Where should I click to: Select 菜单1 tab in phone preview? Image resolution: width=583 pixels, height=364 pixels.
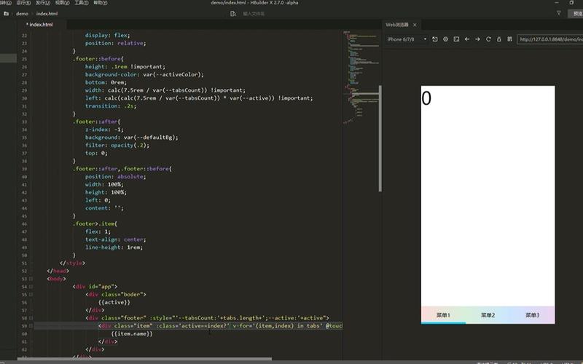tap(443, 315)
